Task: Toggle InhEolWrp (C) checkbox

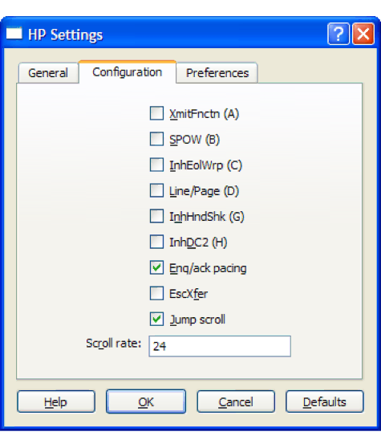Action: click(156, 165)
